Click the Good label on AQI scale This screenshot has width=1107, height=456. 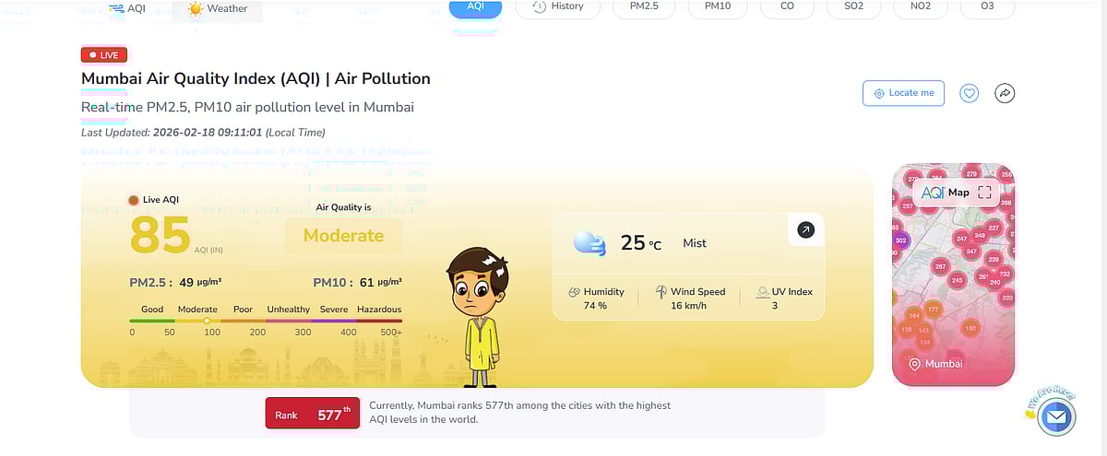[152, 310]
